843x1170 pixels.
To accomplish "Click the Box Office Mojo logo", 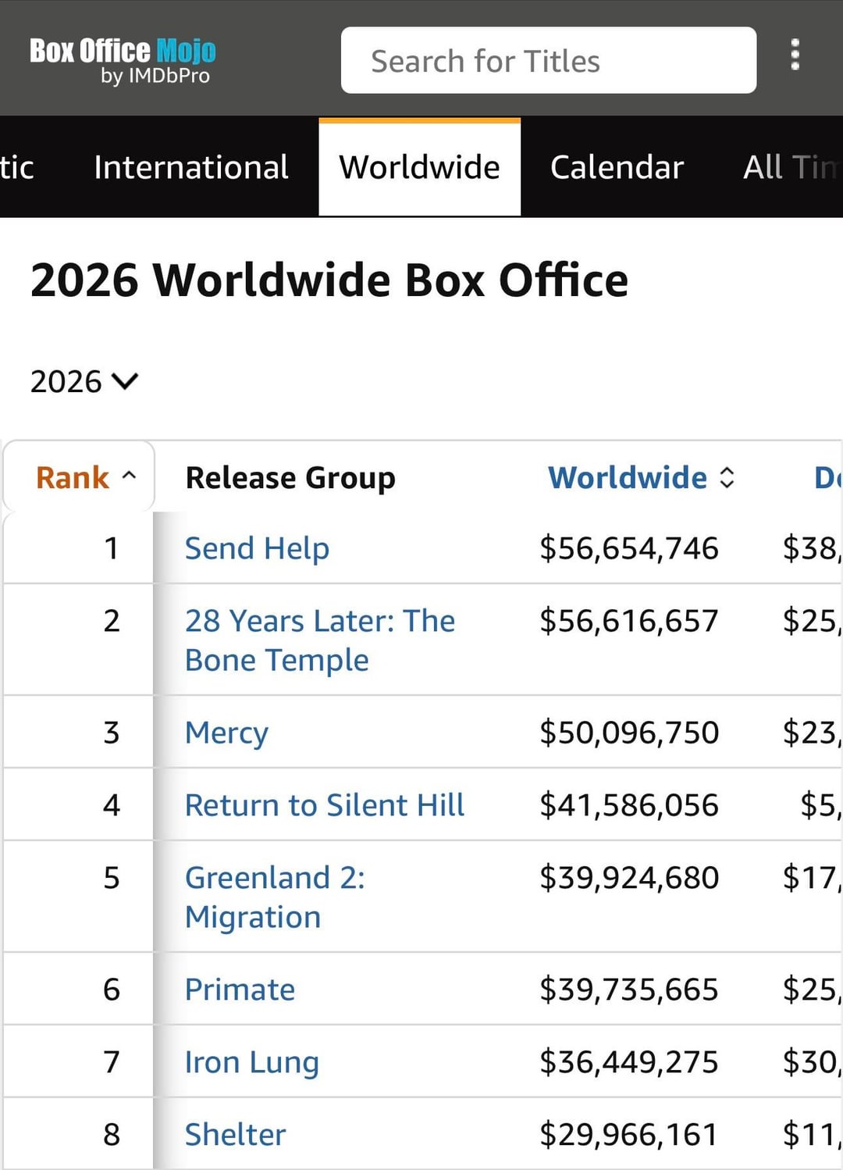I will click(x=123, y=60).
